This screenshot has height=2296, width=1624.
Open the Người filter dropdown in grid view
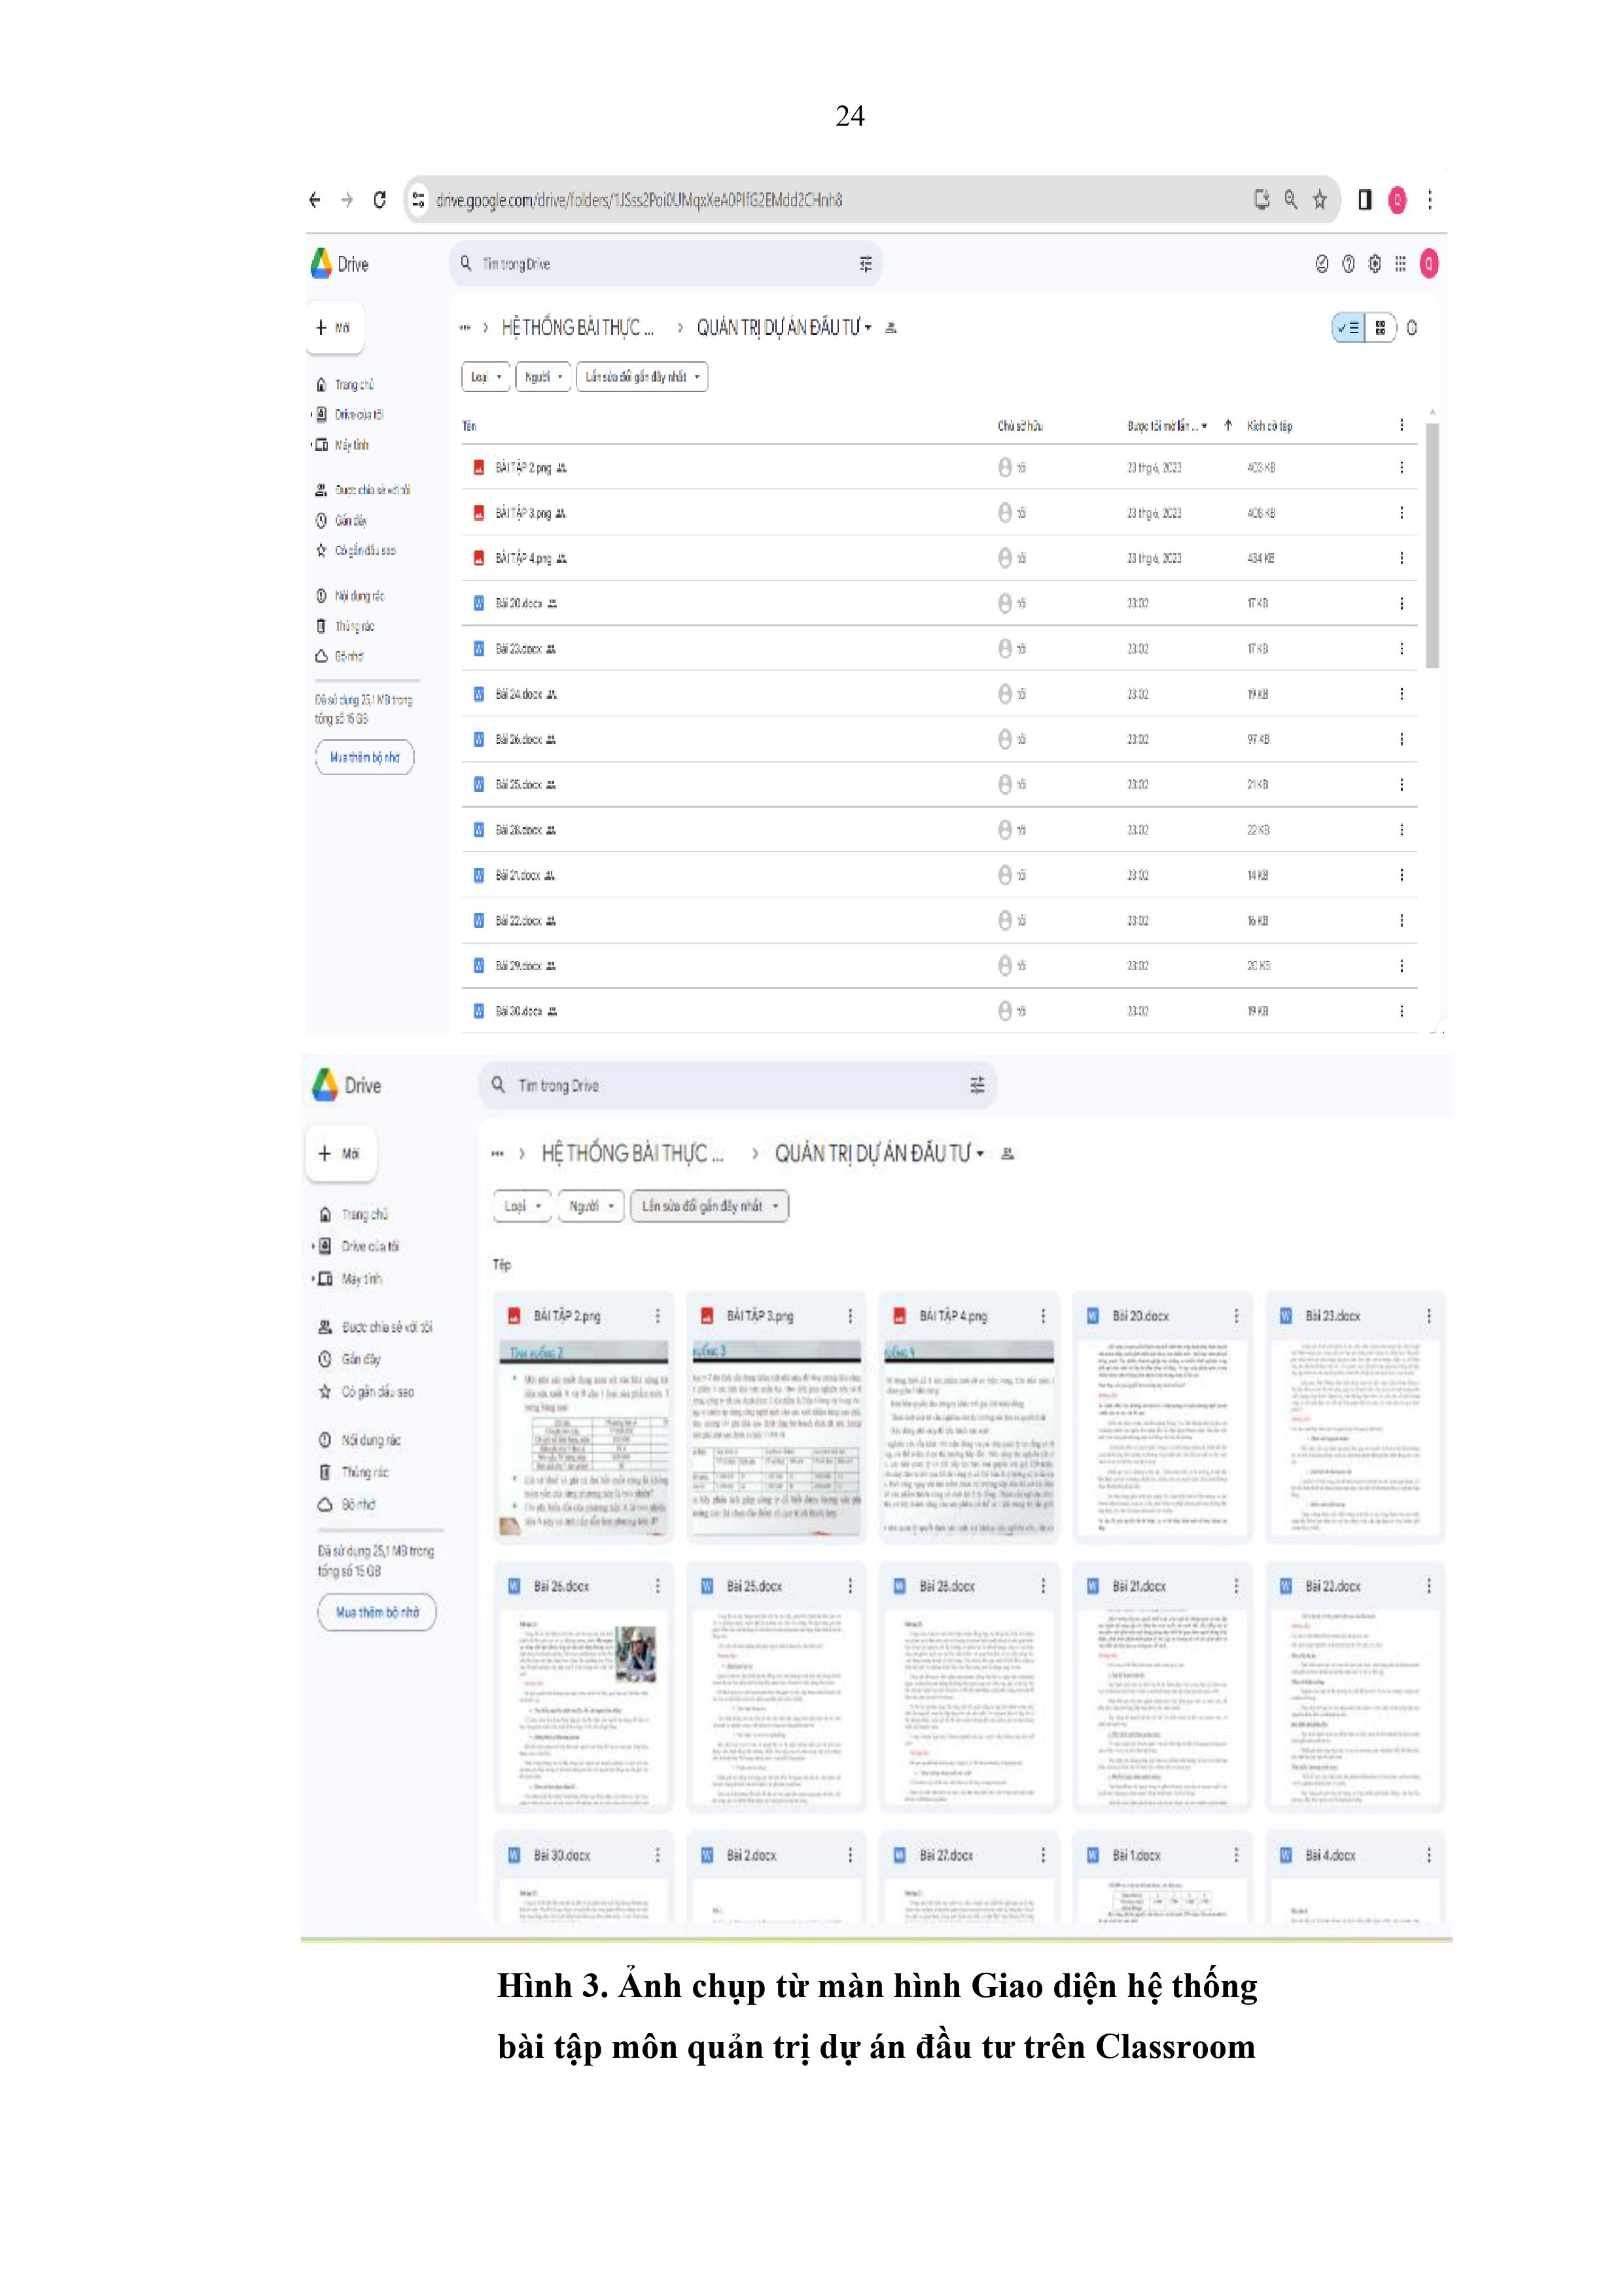[x=591, y=1206]
